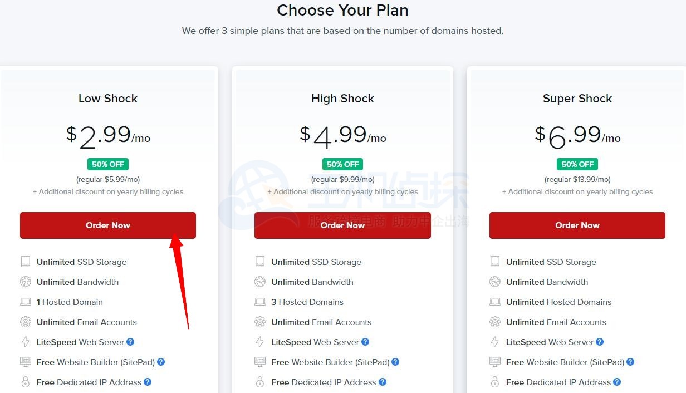Click Order Now for Low Shock plan
686x393 pixels.
point(107,225)
